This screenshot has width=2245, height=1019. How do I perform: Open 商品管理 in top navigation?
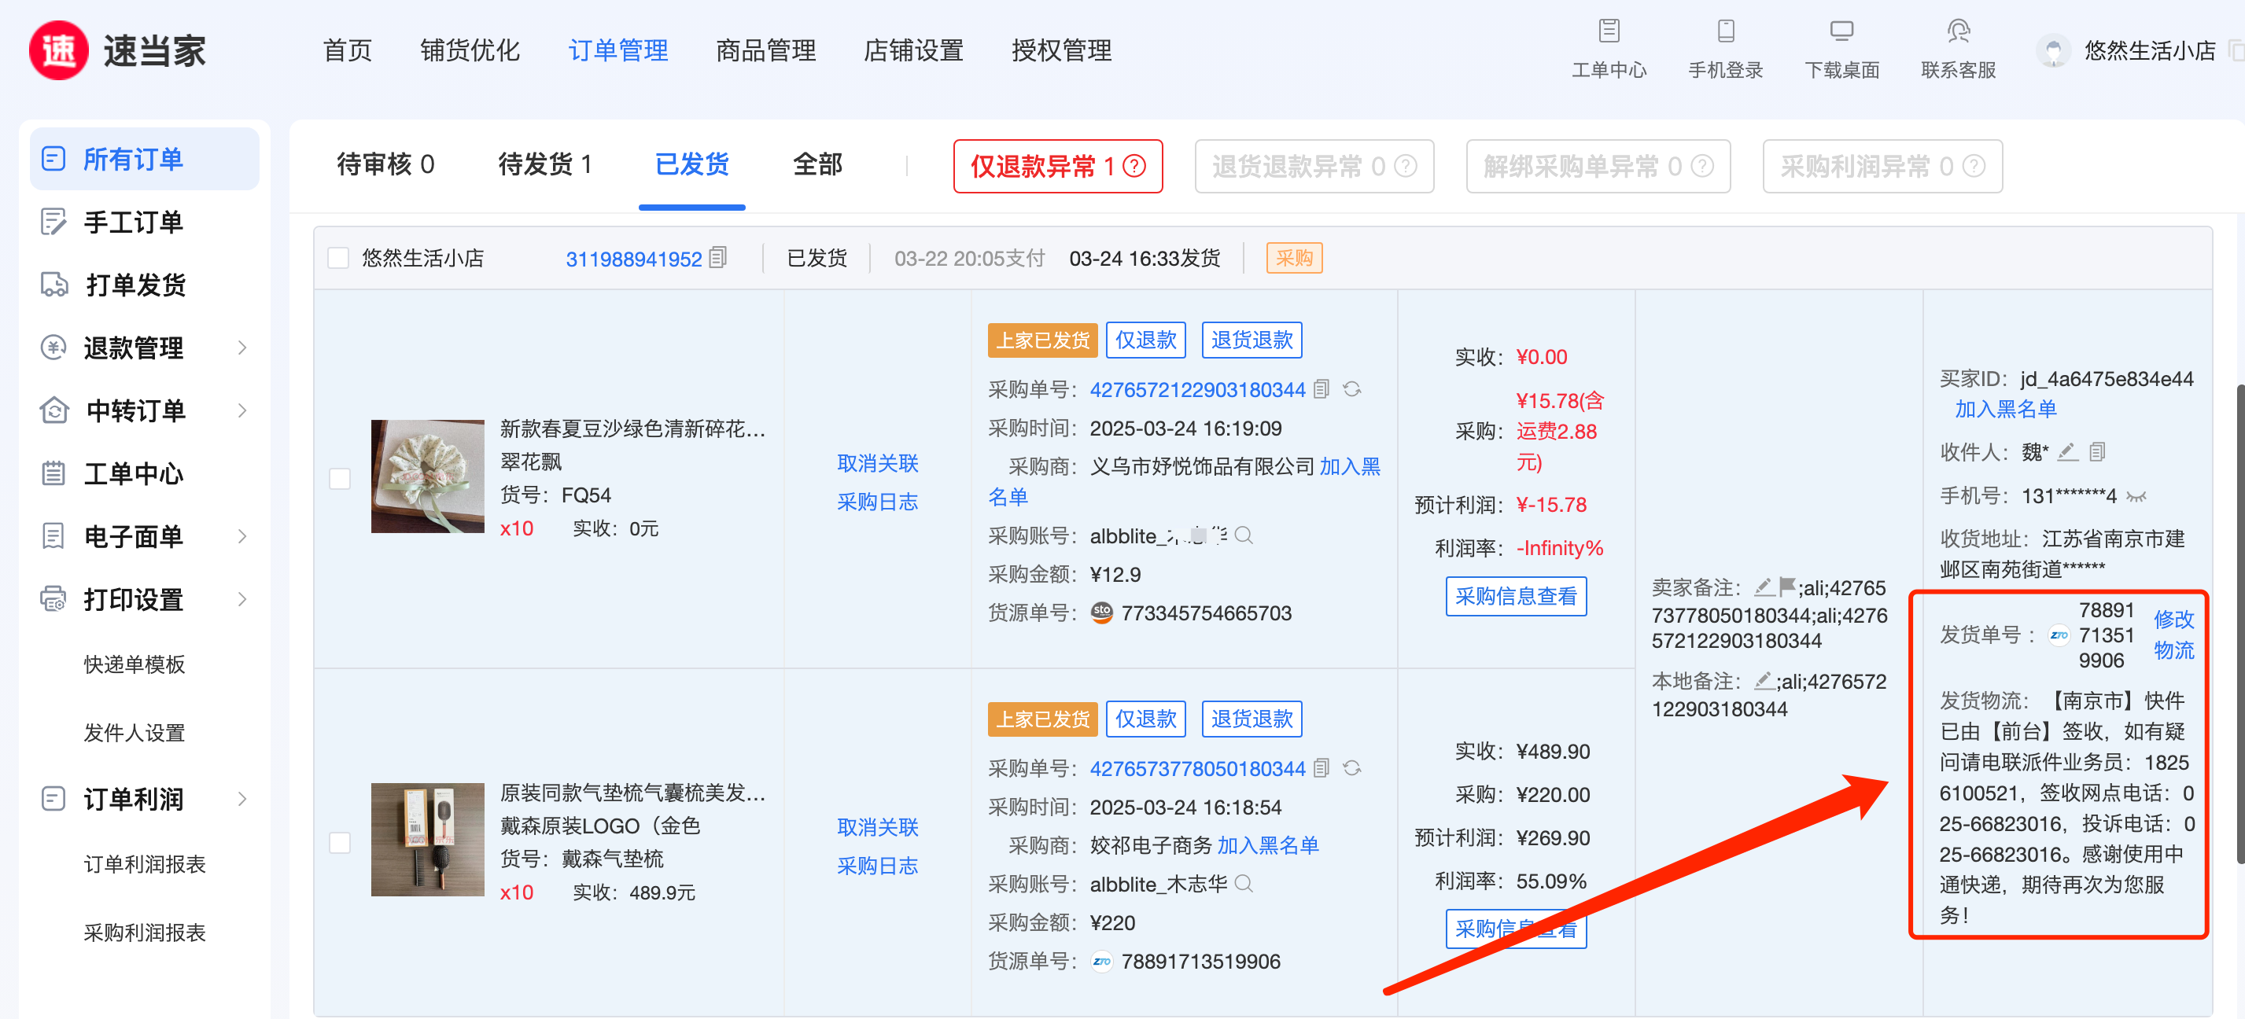(765, 50)
